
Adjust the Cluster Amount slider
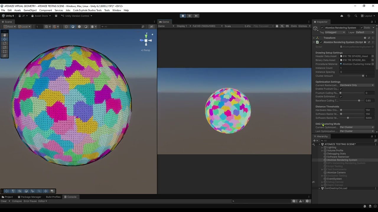coord(352,76)
